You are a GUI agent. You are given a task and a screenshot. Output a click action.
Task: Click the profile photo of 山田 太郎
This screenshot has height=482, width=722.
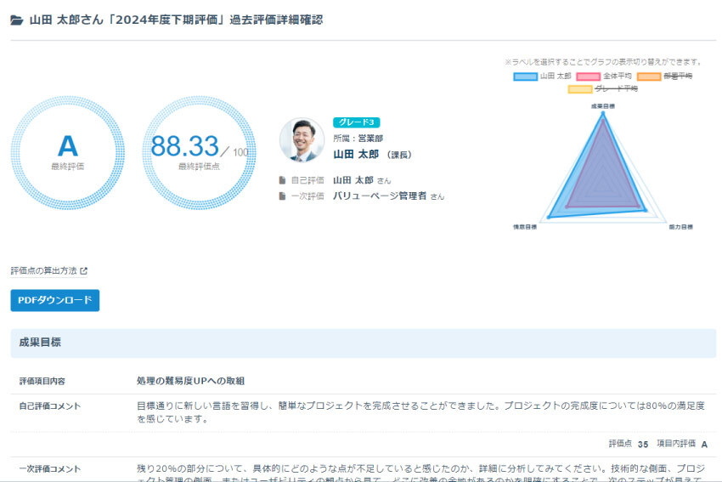click(x=302, y=140)
